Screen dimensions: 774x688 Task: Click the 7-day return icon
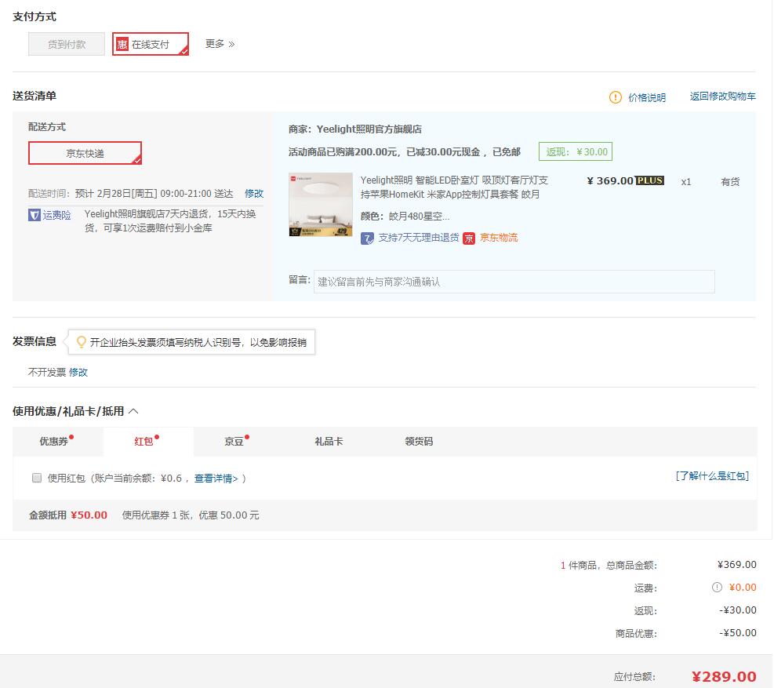pos(367,238)
